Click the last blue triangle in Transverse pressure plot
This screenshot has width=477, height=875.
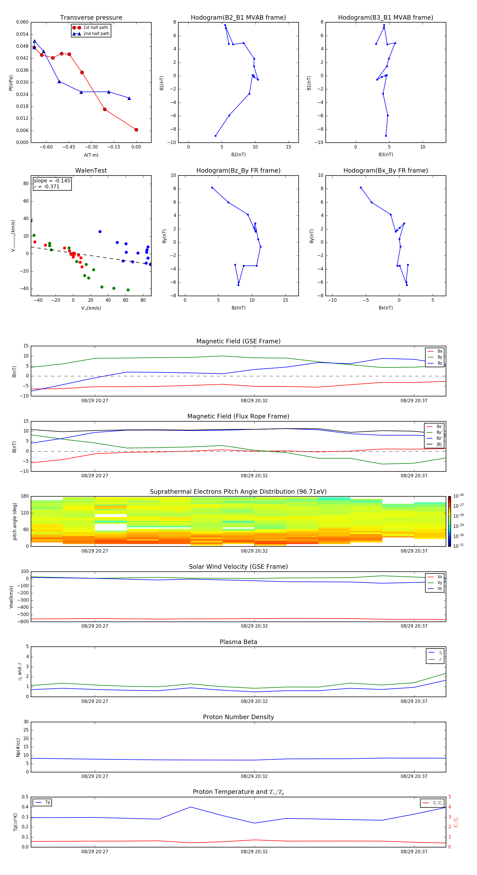coord(129,98)
